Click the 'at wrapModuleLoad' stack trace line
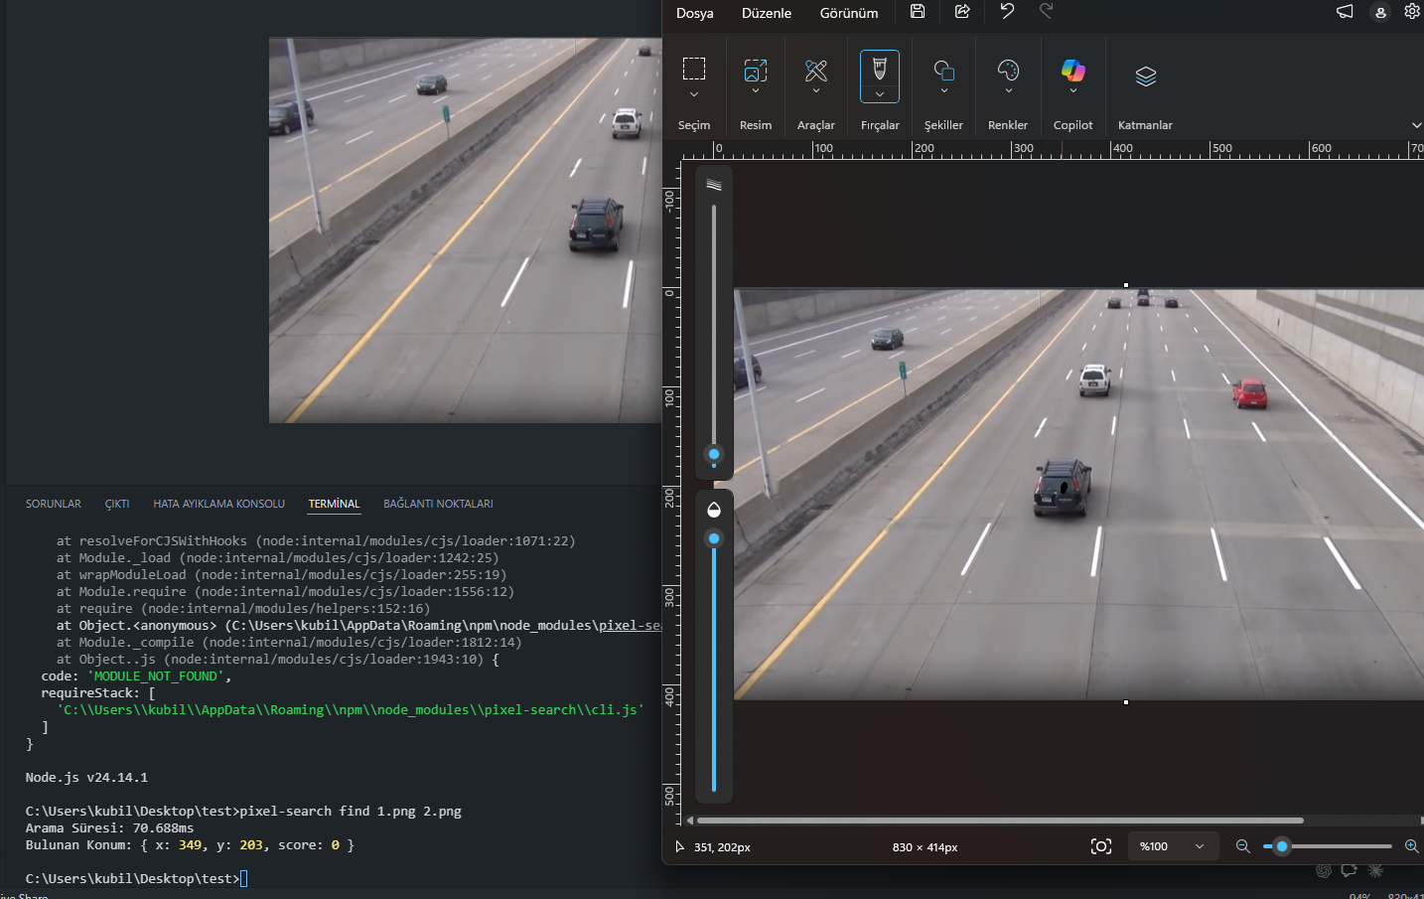Viewport: 1424px width, 899px height. (x=281, y=575)
